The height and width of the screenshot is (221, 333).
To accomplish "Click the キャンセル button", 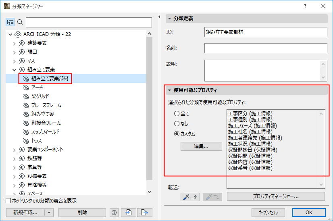I will pos(268,213).
